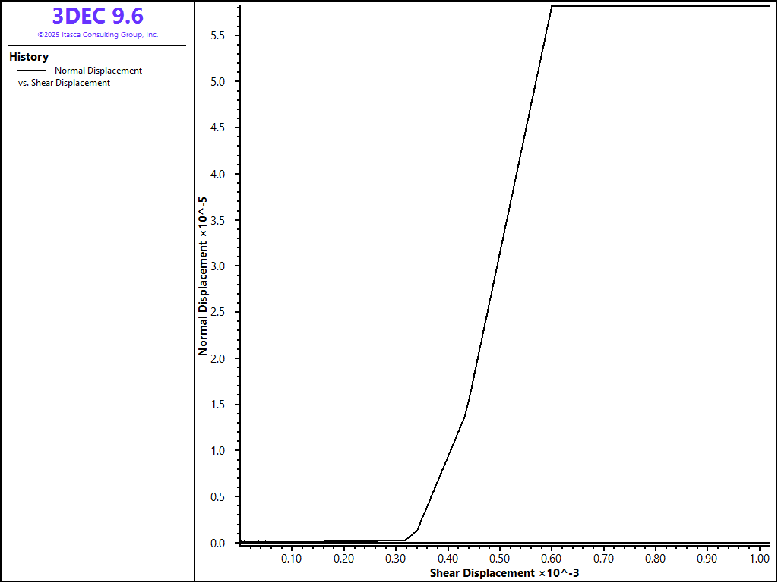The height and width of the screenshot is (583, 778).
Task: Click the 0.0 y-axis tick label
Action: pos(220,544)
